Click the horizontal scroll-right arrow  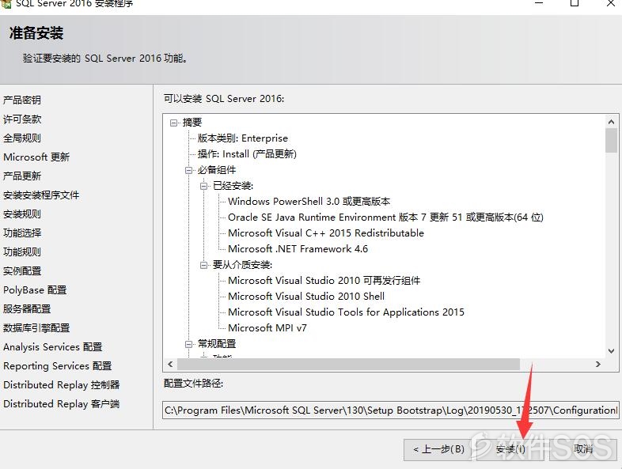click(x=597, y=364)
